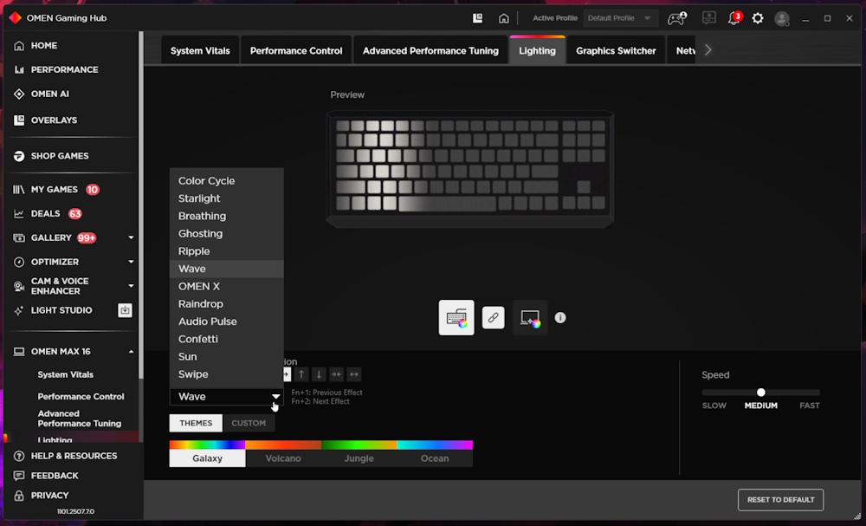This screenshot has width=866, height=526.
Task: Choose Audio Pulse effect
Action: [x=226, y=321]
